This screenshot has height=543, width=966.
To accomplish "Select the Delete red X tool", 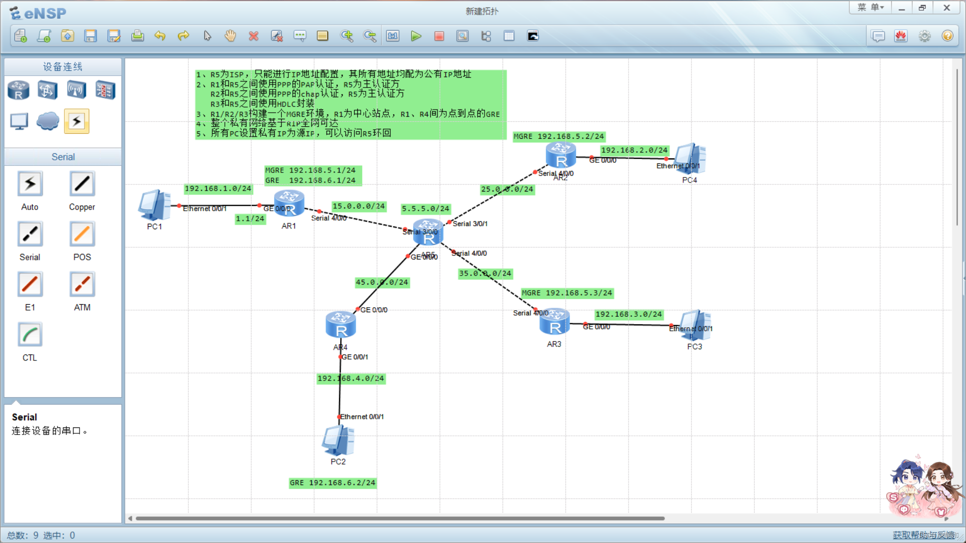I will pyautogui.click(x=254, y=36).
